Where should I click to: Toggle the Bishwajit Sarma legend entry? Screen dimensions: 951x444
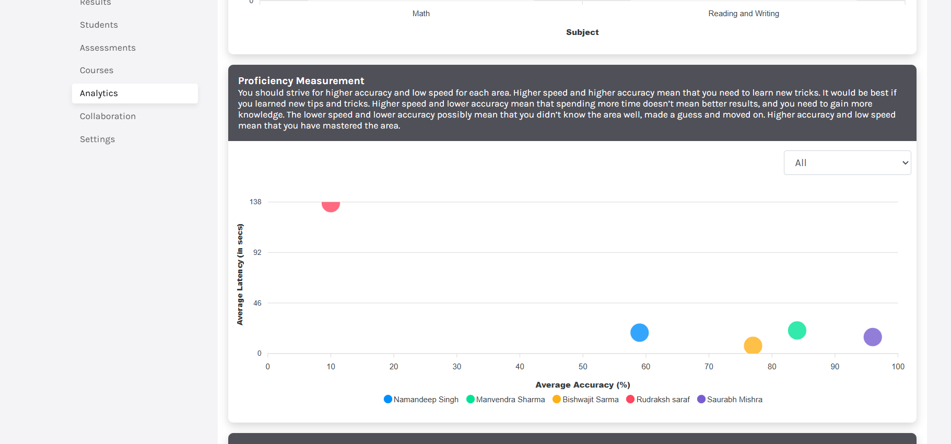click(585, 400)
